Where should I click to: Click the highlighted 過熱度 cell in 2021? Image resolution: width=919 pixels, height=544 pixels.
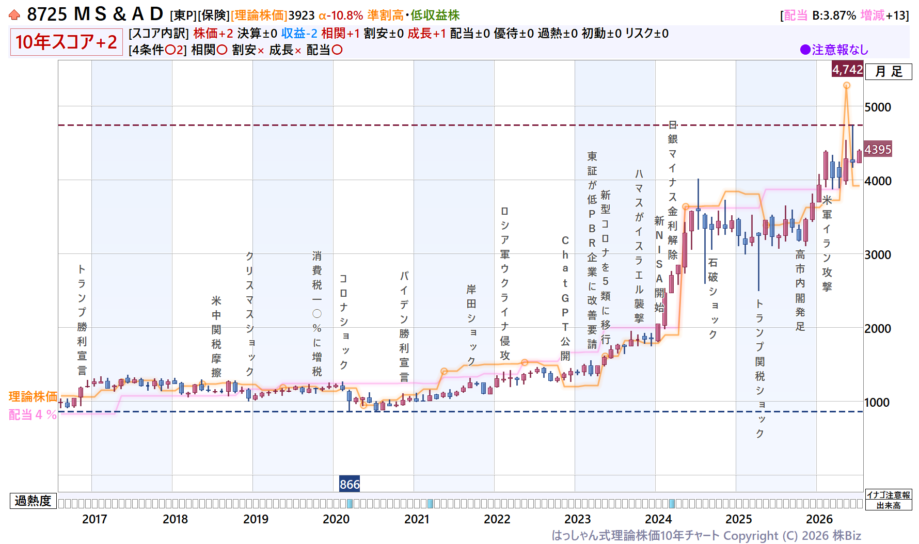(430, 503)
